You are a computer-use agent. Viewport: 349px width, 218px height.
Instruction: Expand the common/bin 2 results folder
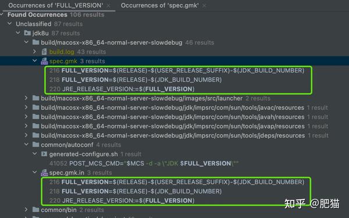(26, 209)
